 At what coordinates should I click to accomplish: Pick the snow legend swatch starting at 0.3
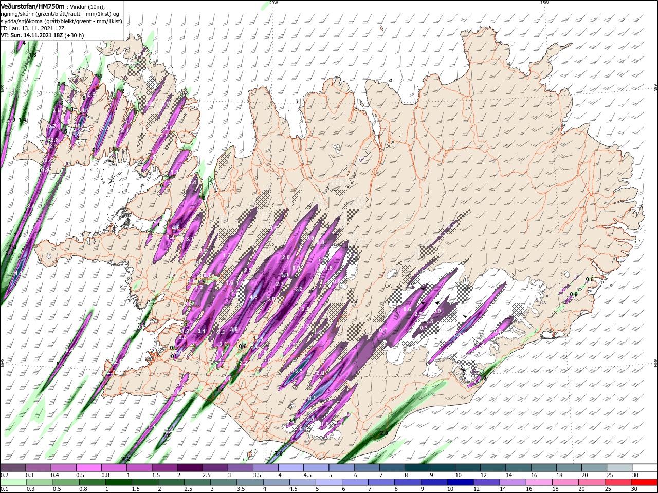coord(38,467)
